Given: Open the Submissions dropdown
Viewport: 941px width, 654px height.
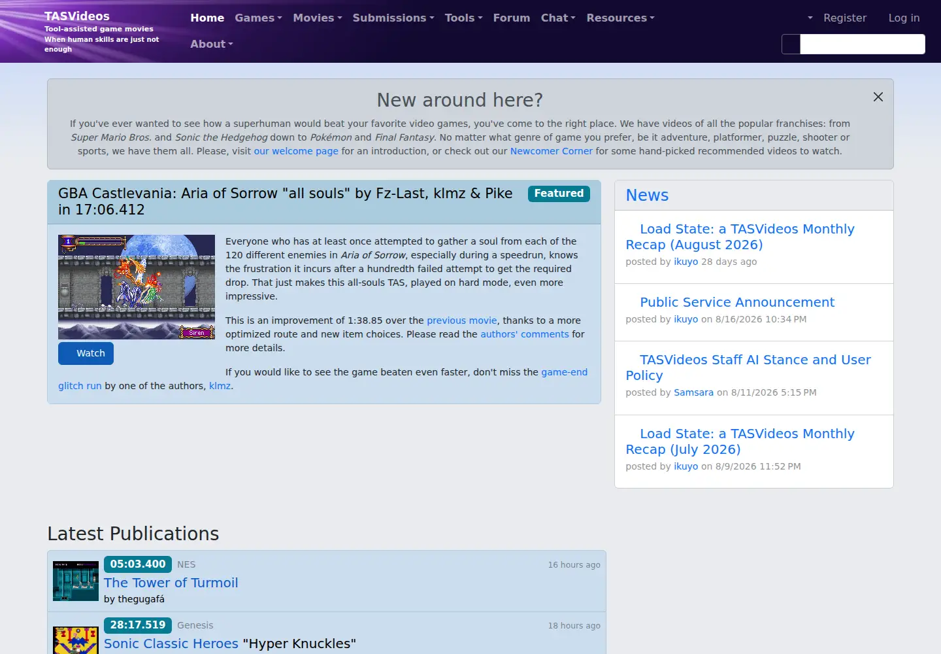Looking at the screenshot, I should click(x=393, y=18).
